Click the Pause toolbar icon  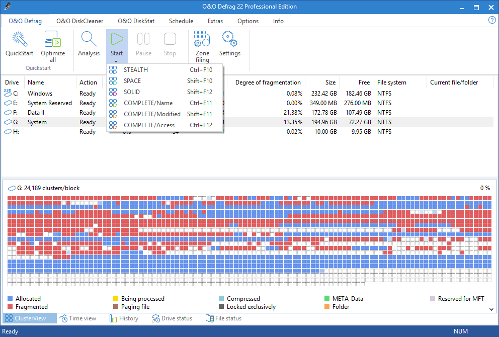[143, 39]
